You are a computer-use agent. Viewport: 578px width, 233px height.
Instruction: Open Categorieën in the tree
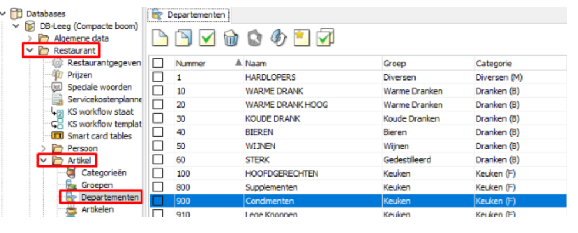point(104,172)
